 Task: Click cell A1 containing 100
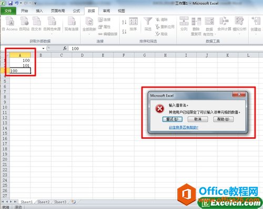(20, 60)
